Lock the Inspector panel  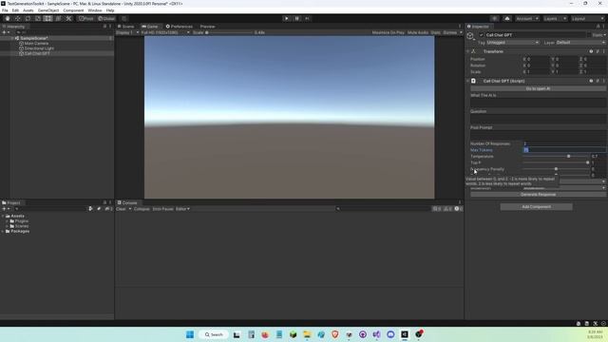coord(598,27)
